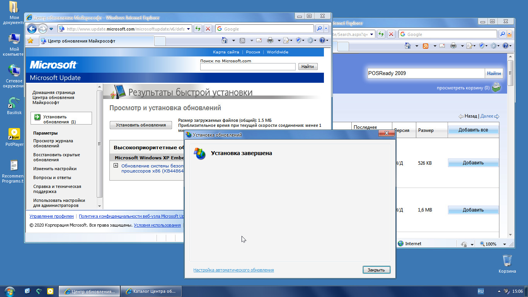Expand the security update entry plus box

coord(116,166)
